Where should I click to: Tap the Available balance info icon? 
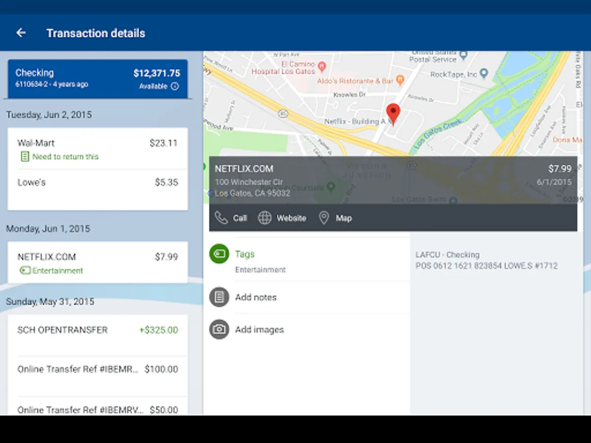click(x=175, y=86)
